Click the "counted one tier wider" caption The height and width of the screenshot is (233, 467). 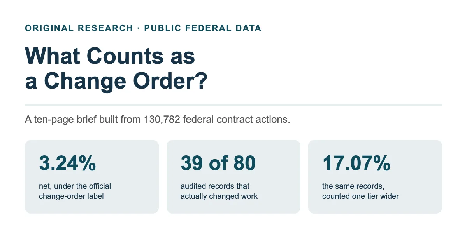coord(360,196)
